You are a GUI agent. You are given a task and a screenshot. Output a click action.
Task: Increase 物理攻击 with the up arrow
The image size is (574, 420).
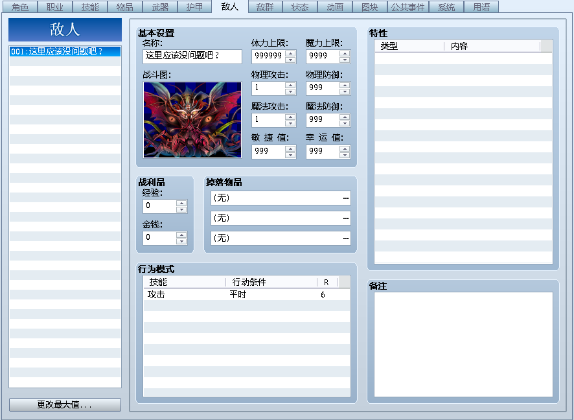click(x=291, y=86)
